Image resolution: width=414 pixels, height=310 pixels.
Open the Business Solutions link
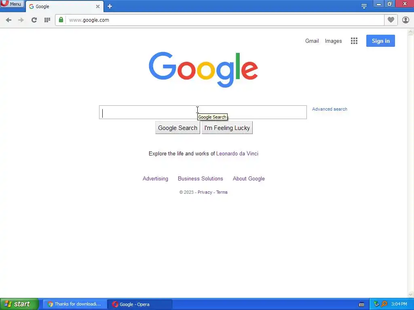pyautogui.click(x=201, y=179)
